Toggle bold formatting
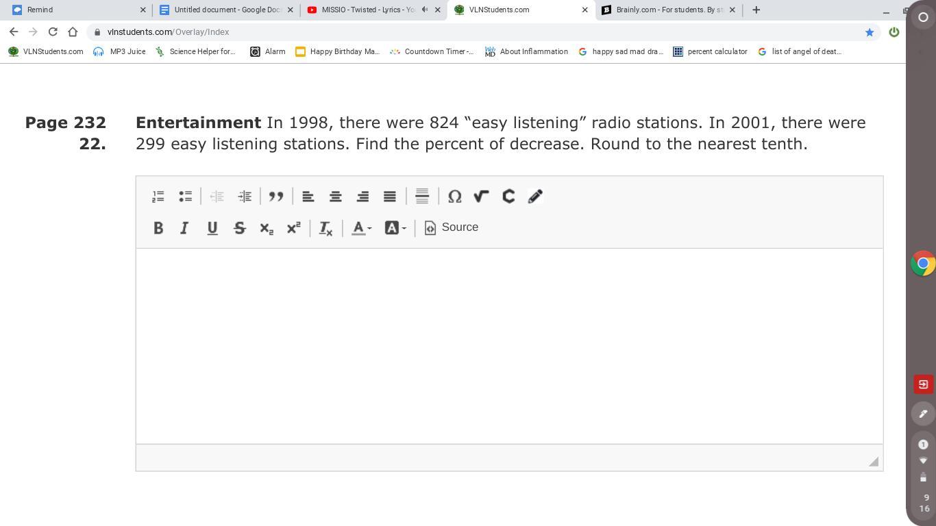 (x=158, y=228)
